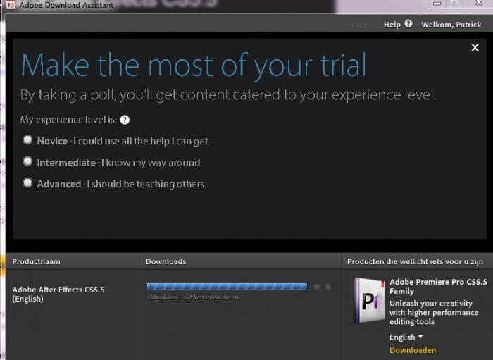Close the trial poll panel
Image resolution: width=493 pixels, height=360 pixels.
(x=475, y=47)
